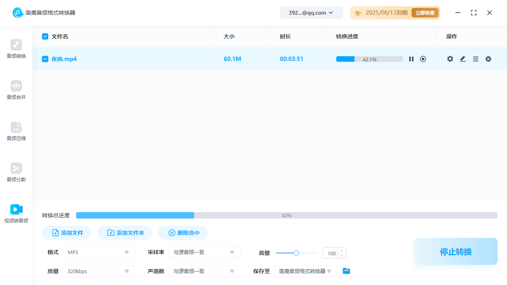Adjust the 音量 slider handle
Screen dimensions: 507x285
296,253
